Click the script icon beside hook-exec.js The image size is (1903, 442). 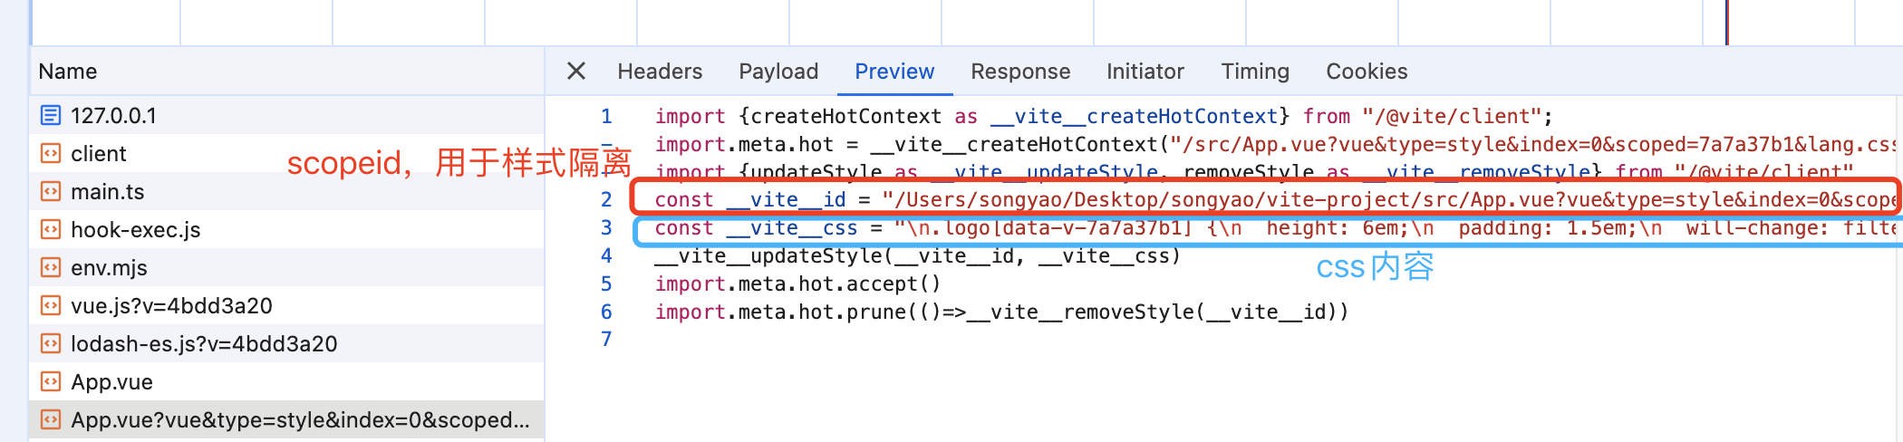tap(51, 230)
